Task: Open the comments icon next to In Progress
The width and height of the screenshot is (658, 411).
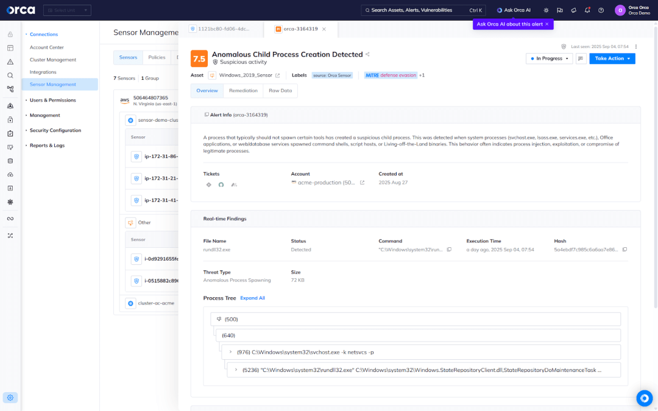Action: tap(581, 58)
